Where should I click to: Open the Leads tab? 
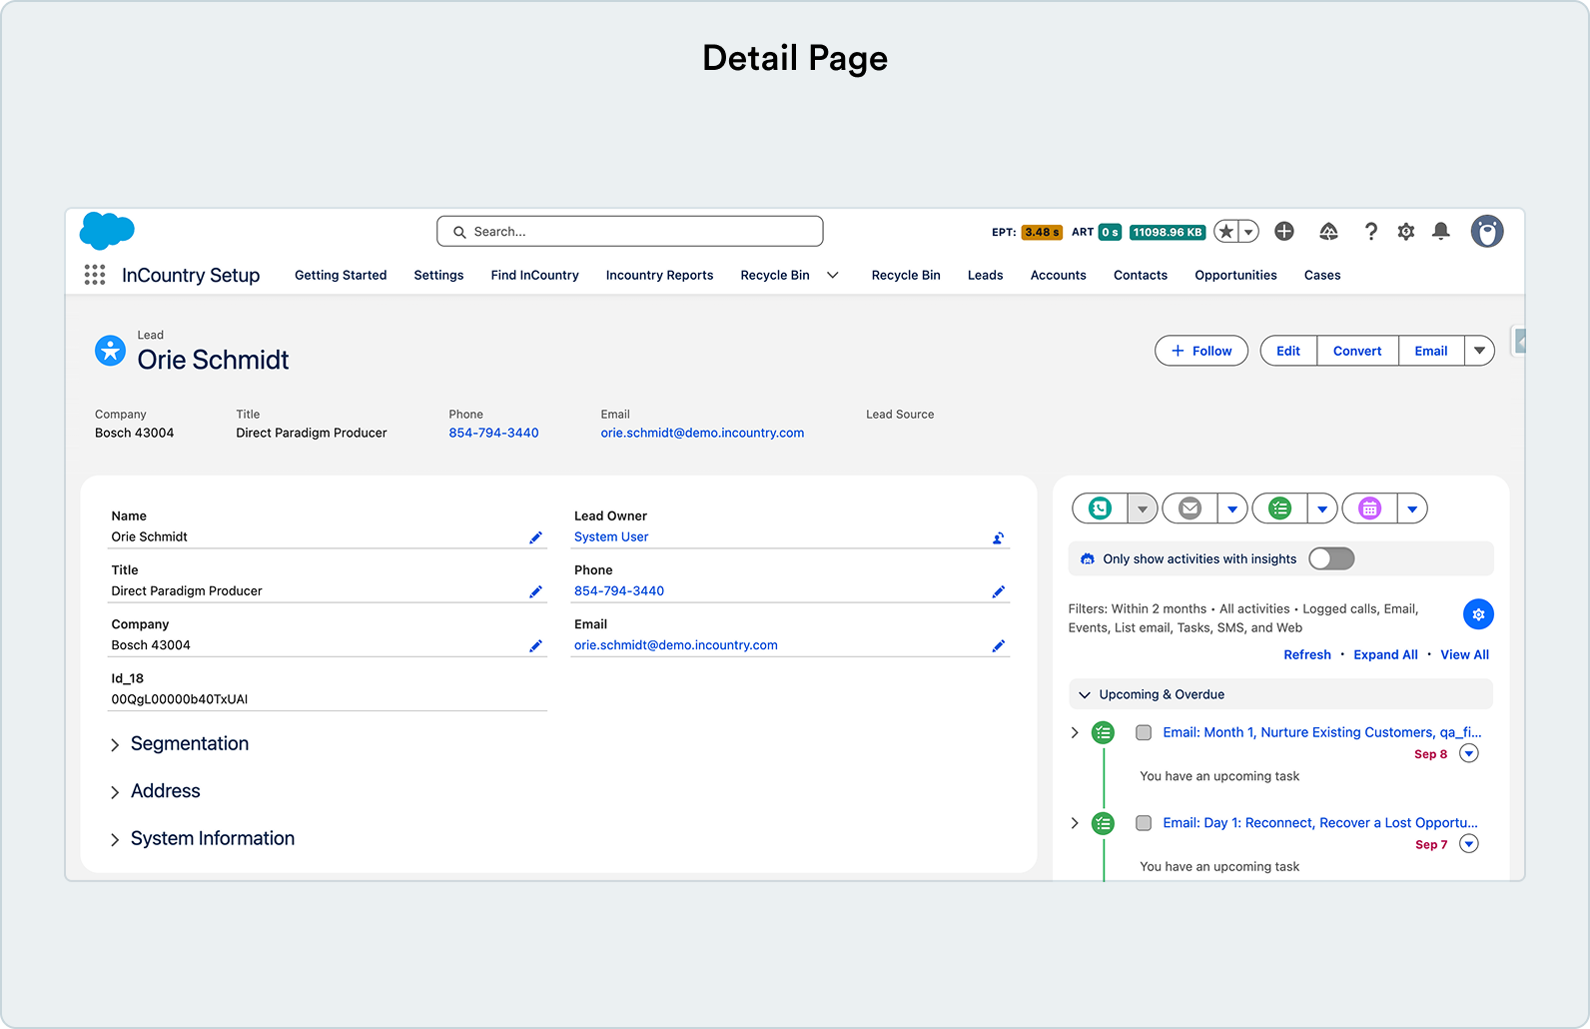point(985,275)
